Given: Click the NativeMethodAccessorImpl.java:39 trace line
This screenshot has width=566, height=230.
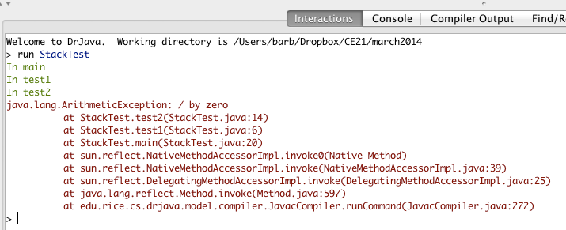Looking at the screenshot, I should 285,168.
